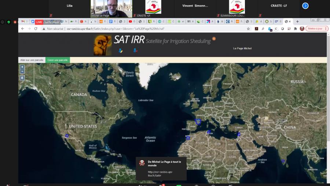Zoom out on the map
Screen dimensions: 330x186
(22, 71)
